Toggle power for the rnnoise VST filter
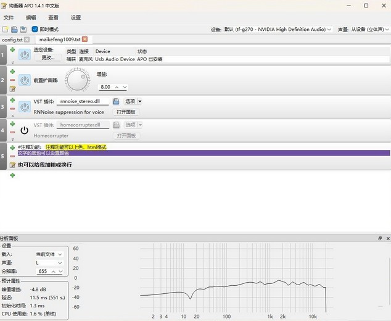391x321 pixels. [25, 107]
